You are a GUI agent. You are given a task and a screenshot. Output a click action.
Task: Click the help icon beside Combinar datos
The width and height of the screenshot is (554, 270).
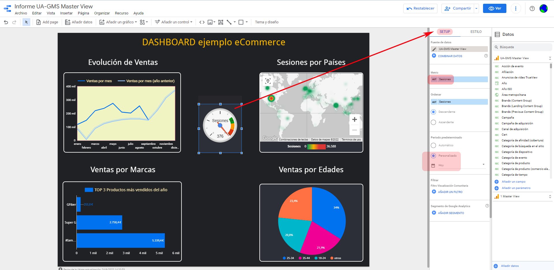(486, 56)
